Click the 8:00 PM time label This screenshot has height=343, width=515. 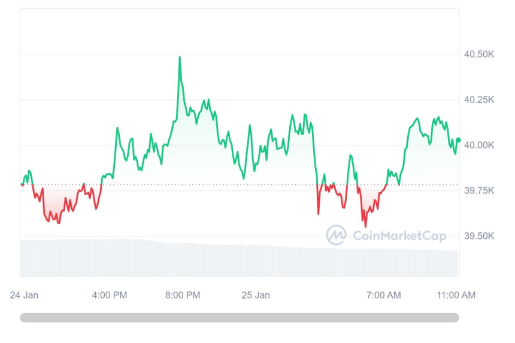(183, 295)
